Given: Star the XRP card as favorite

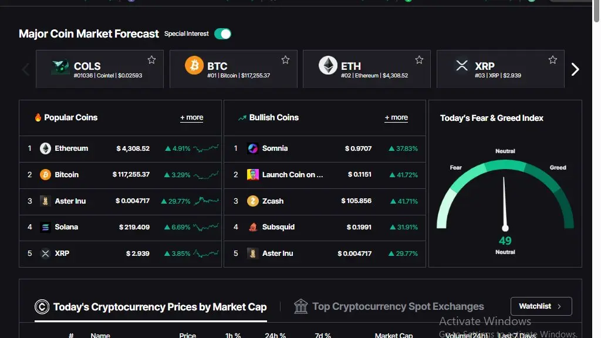Looking at the screenshot, I should [552, 60].
